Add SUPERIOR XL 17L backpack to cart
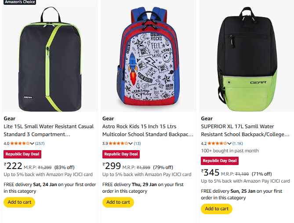Image resolution: width=294 pixels, height=223 pixels. click(217, 209)
